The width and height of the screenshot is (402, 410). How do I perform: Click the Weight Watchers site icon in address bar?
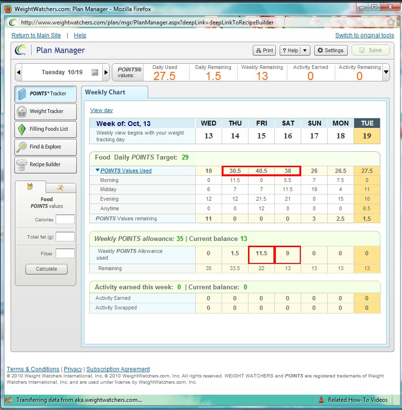coord(13,23)
